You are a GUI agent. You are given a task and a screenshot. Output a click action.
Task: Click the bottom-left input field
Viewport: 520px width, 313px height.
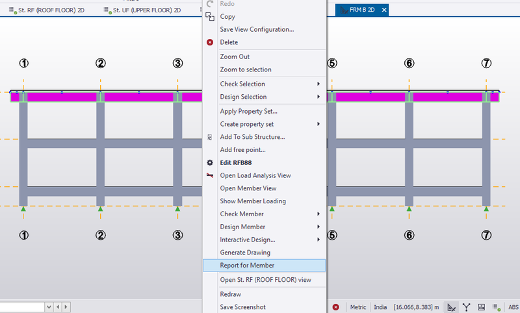point(22,307)
